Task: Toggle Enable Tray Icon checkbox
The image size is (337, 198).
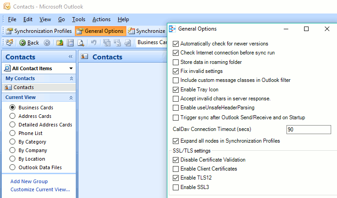Action: pos(175,90)
